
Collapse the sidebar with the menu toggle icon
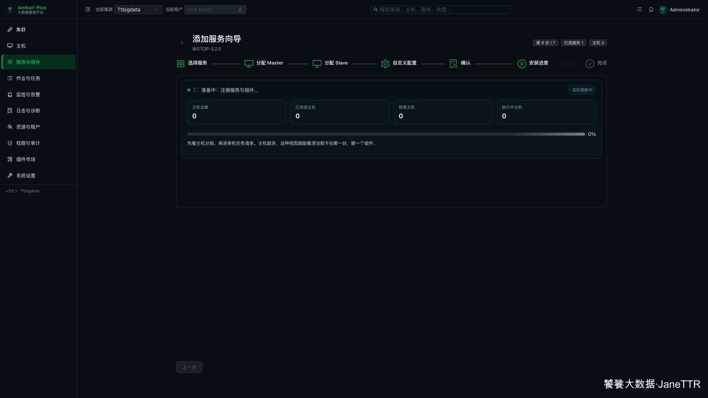(x=88, y=10)
